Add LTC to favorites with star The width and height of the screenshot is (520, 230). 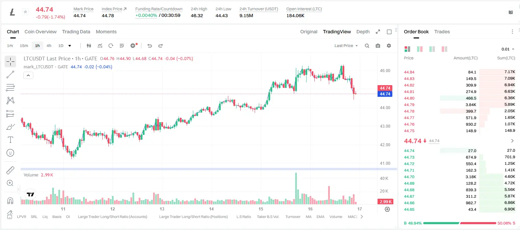(25, 12)
